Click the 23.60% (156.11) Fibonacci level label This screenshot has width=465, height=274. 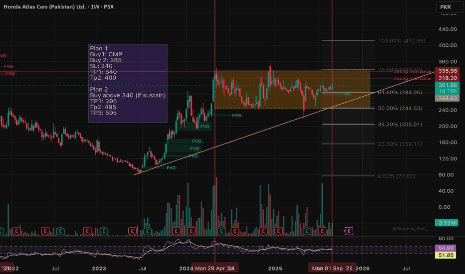point(400,144)
